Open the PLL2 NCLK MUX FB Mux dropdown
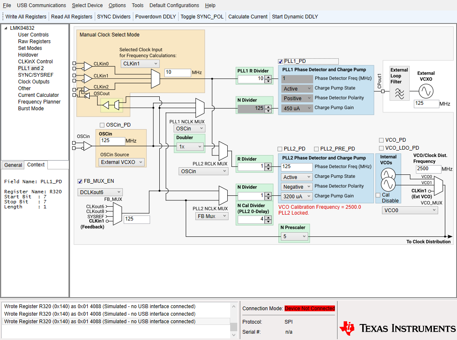The width and height of the screenshot is (457, 340). tap(212, 216)
